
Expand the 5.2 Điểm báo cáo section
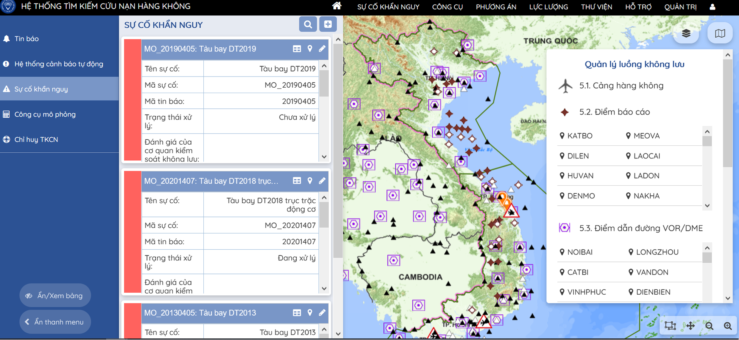(614, 112)
